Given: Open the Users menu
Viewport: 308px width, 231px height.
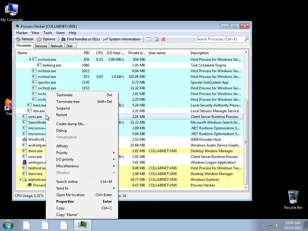Looking at the screenshot, I should click(60, 33).
